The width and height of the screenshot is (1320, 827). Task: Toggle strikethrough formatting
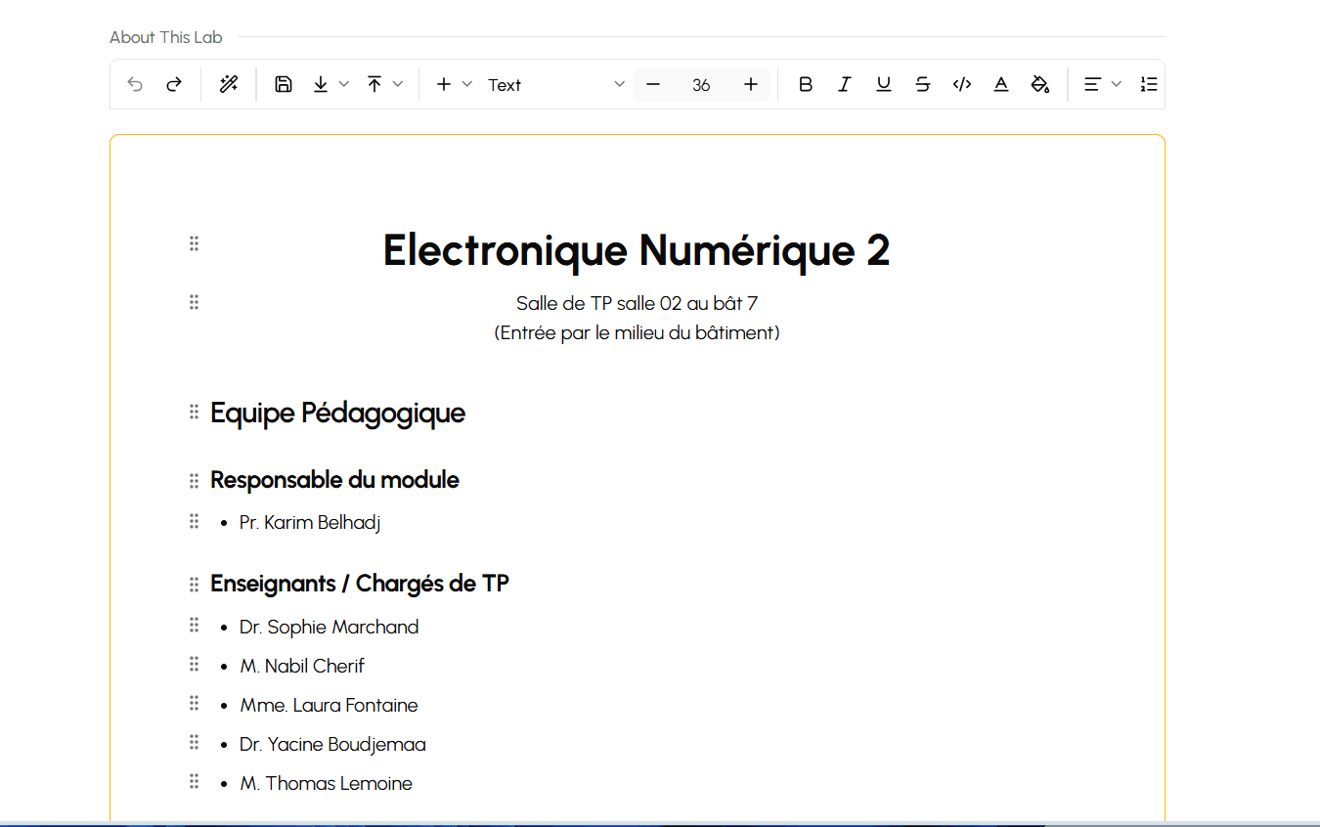[923, 85]
